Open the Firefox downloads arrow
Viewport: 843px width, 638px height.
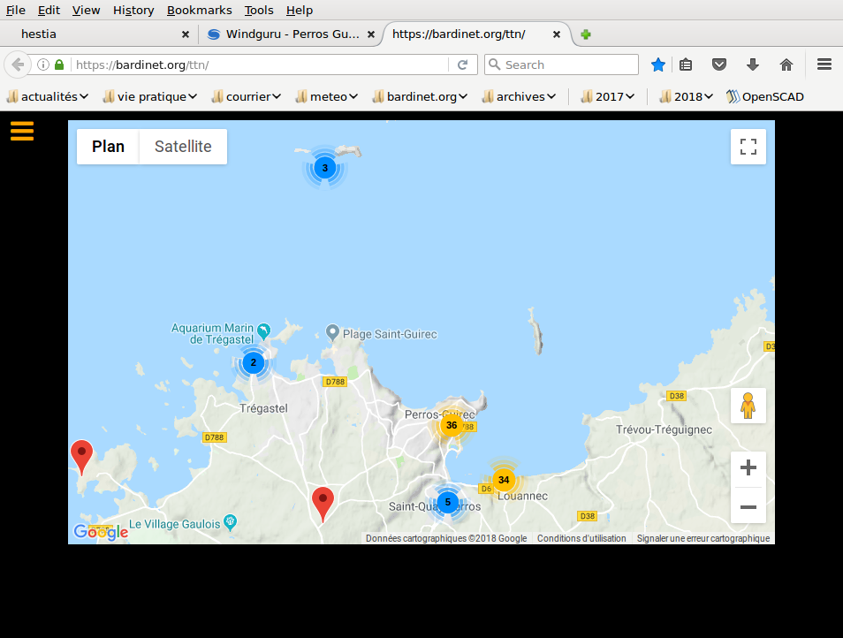(753, 65)
